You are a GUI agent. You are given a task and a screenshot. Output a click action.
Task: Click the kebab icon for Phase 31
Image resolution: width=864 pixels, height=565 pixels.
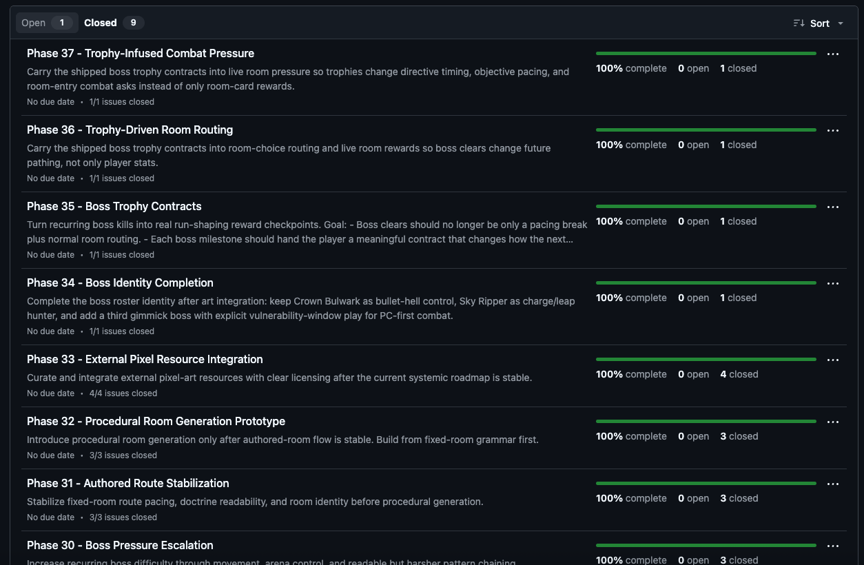point(832,484)
